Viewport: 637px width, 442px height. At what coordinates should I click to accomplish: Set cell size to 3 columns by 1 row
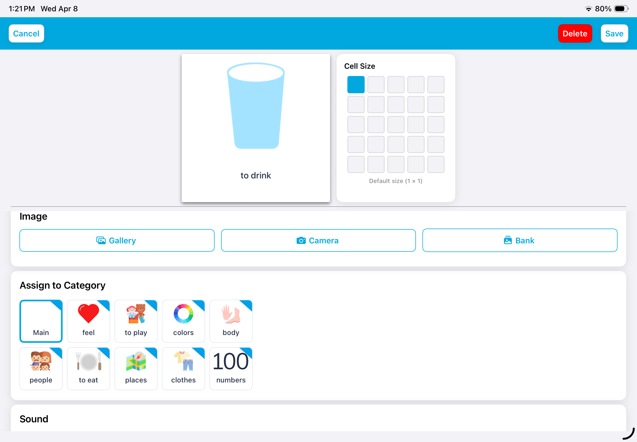[x=396, y=84]
